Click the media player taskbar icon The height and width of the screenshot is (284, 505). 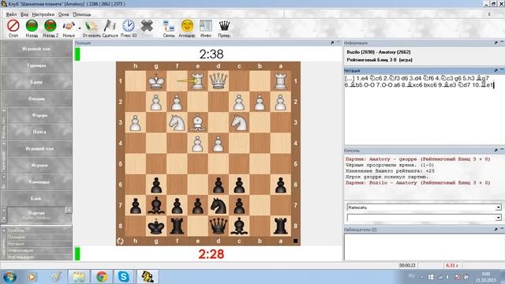pyautogui.click(x=32, y=277)
